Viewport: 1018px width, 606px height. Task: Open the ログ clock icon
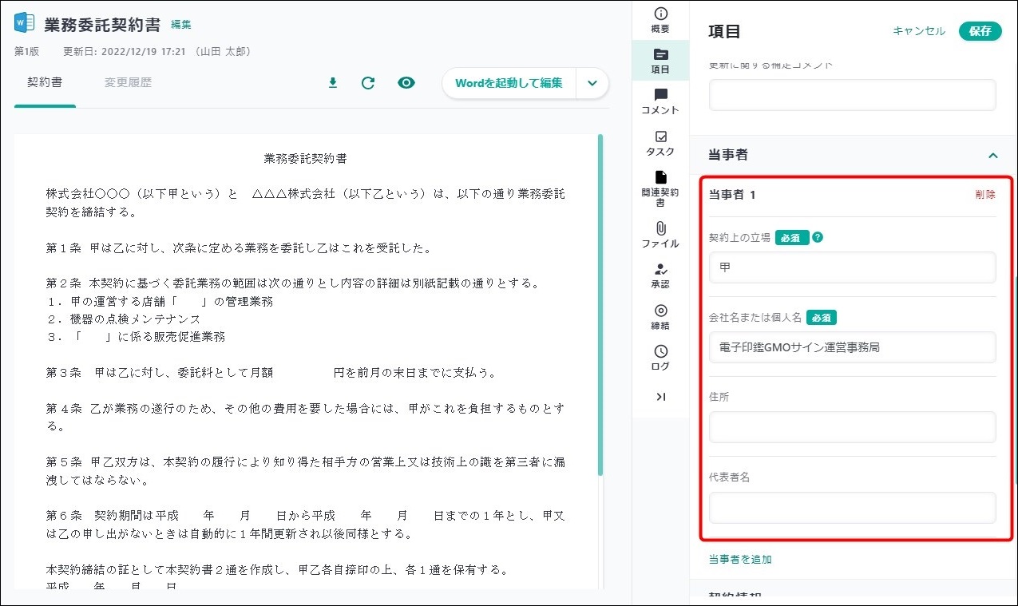tap(660, 357)
